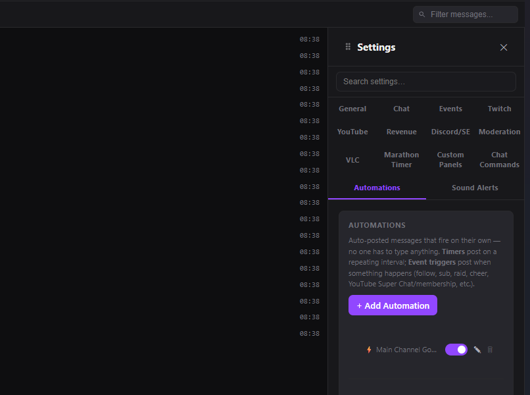
Task: Click the lightning bolt icon for Main Channel Go
Action: click(369, 350)
